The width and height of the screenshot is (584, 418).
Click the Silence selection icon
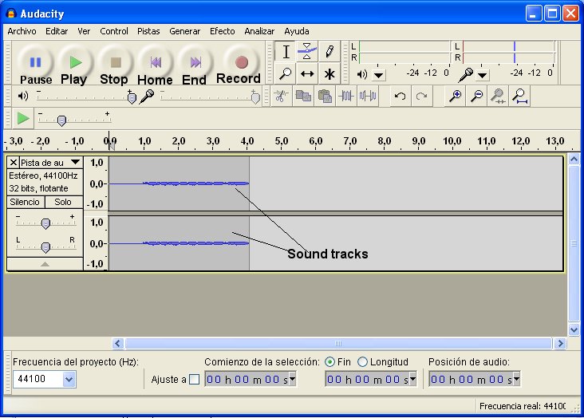(x=368, y=96)
